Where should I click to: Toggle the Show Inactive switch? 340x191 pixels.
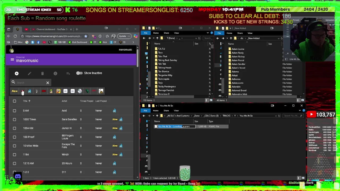click(x=79, y=73)
